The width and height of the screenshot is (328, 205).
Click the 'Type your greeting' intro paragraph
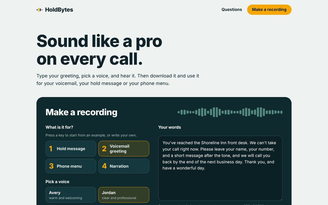118,80
